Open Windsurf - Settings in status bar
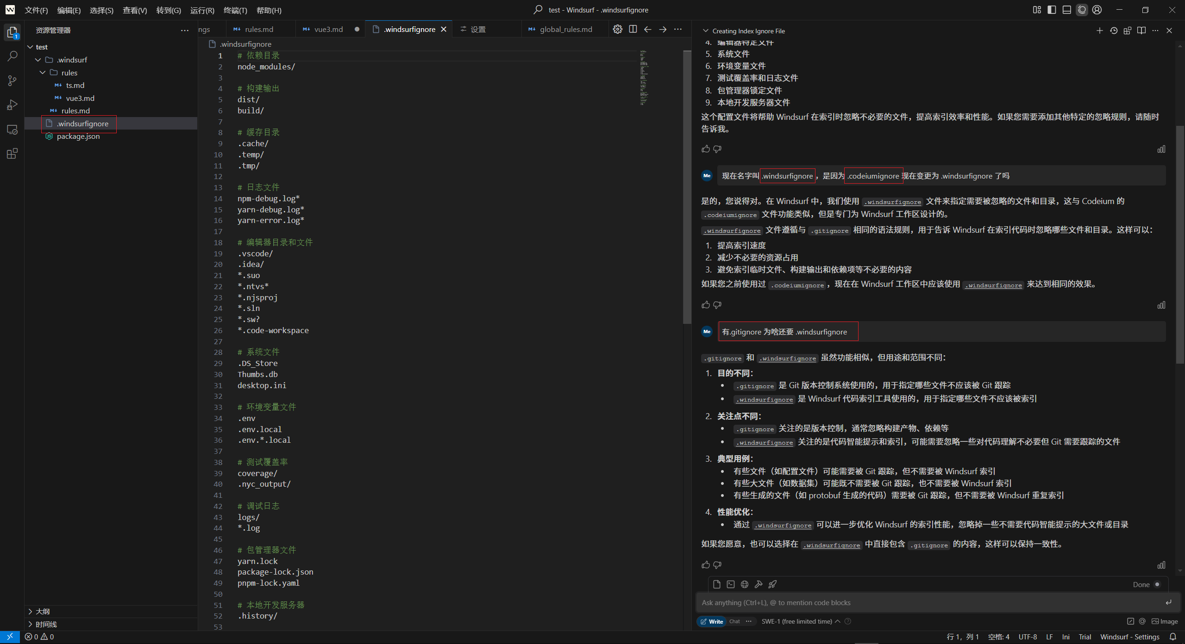The width and height of the screenshot is (1185, 644). click(1129, 637)
